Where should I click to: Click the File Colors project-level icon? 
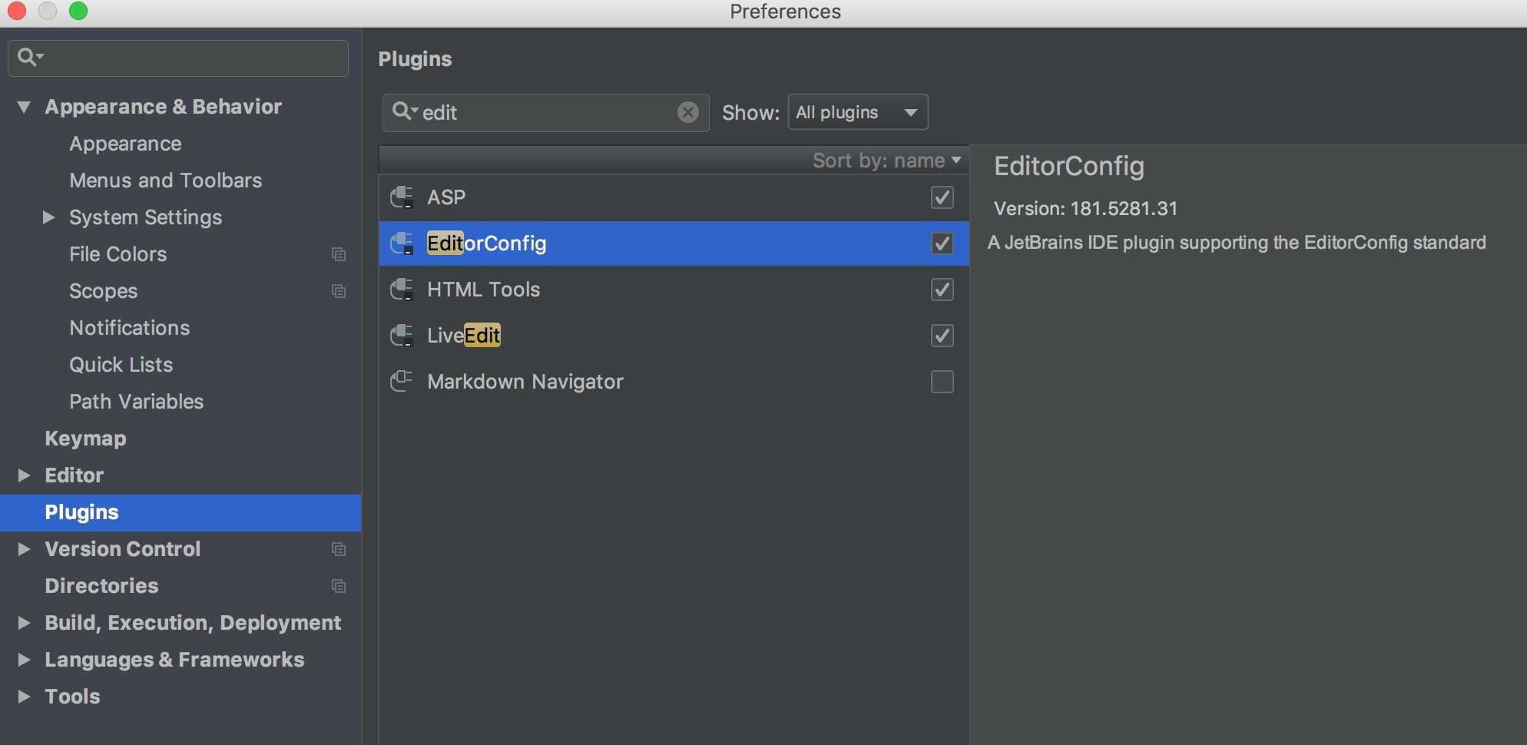[338, 254]
